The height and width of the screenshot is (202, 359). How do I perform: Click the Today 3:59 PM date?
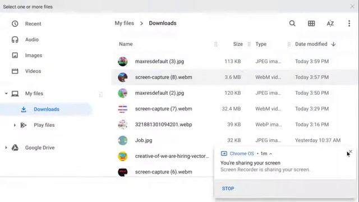pyautogui.click(x=312, y=61)
